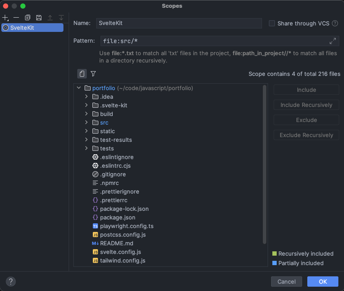Select the .idea folder icon
344x291 pixels.
coord(95,97)
